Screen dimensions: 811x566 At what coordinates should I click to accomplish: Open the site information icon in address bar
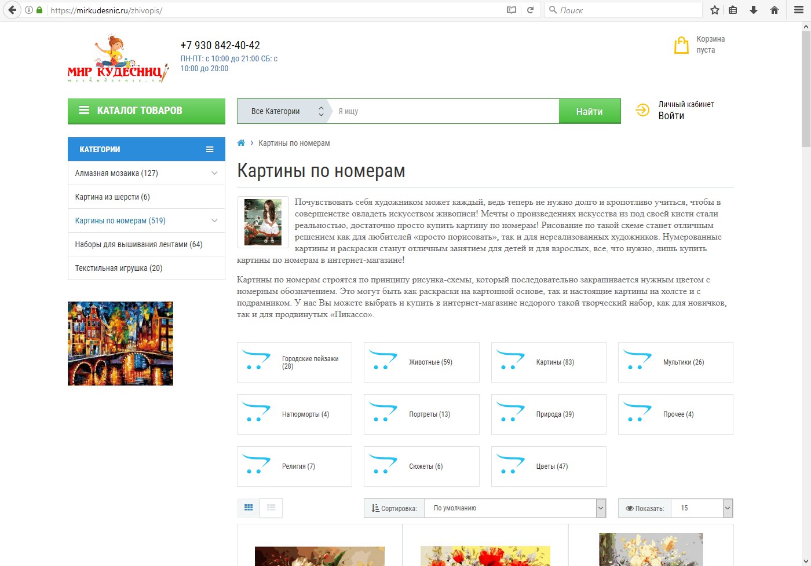click(x=29, y=10)
